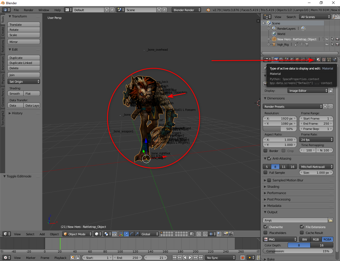Screen dimensions: 340x261
Task: Open the Particles properties tab icon
Action: (329, 60)
